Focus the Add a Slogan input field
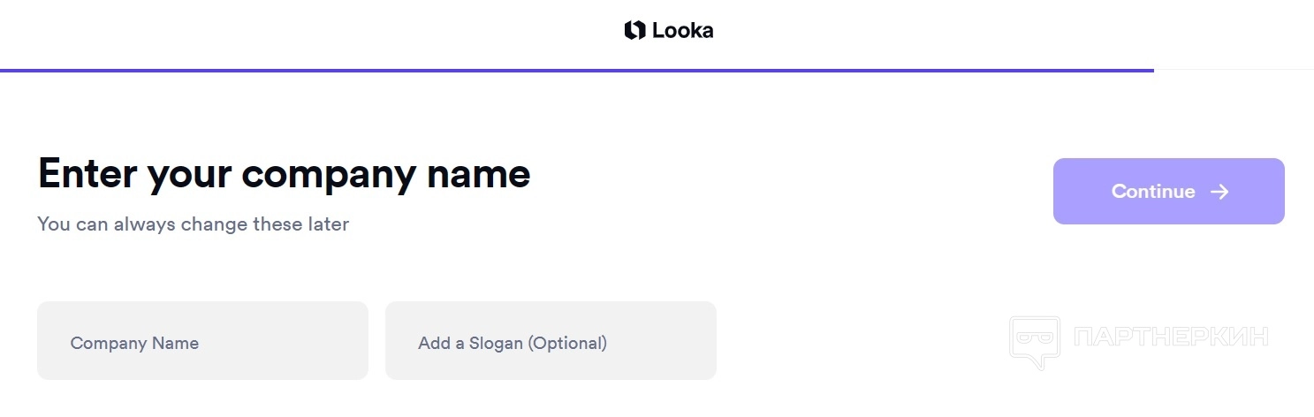 551,341
